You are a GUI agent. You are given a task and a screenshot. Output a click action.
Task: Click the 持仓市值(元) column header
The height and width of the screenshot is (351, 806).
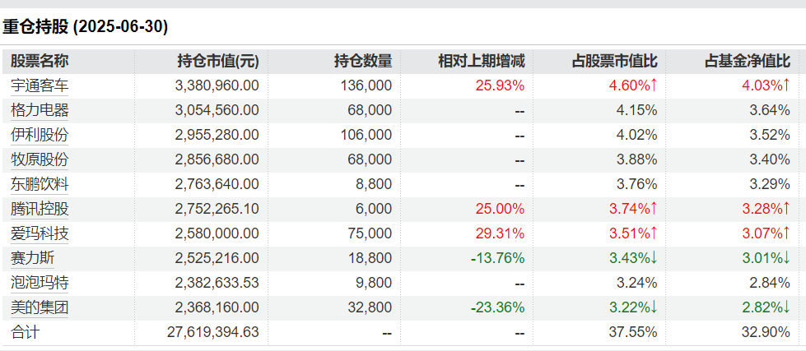click(x=218, y=61)
